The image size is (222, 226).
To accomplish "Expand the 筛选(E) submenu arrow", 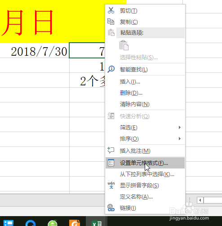I will 180,127.
